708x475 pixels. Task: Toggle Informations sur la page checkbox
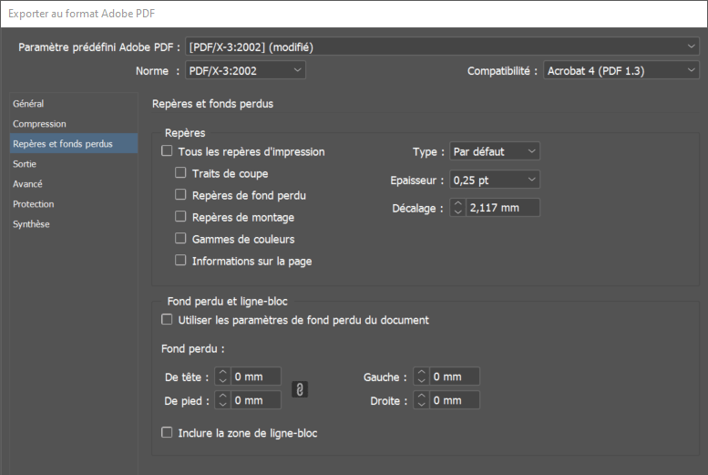(x=181, y=261)
